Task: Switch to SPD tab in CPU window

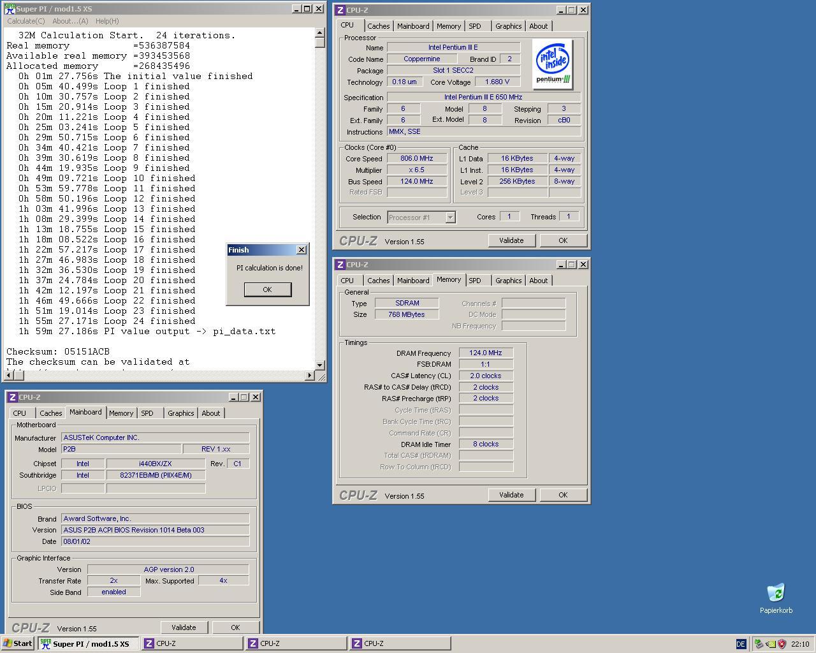Action: click(x=475, y=26)
